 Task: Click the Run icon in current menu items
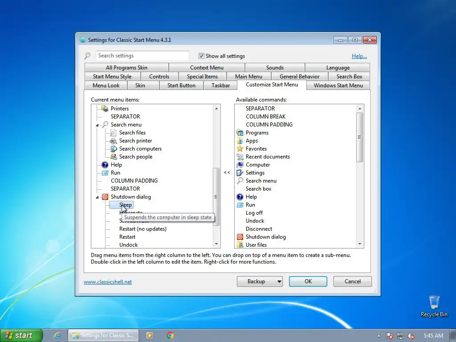pos(105,173)
